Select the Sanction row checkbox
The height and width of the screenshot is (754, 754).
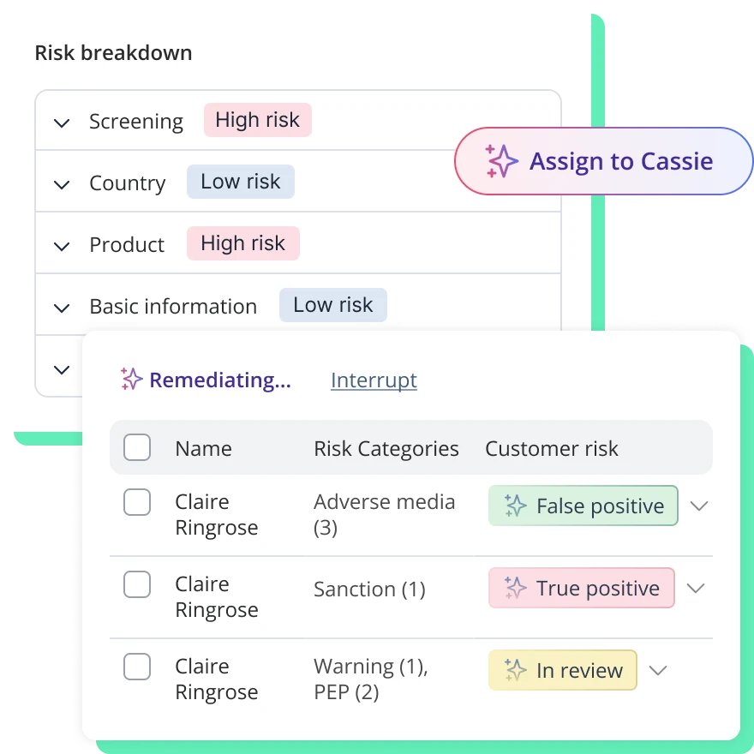(137, 584)
